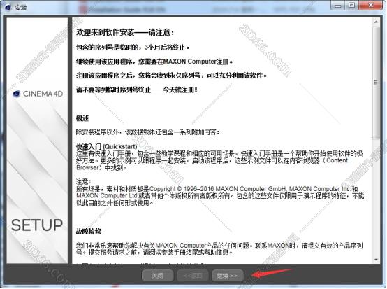Click the line 除安装程序以外,该数据载体还包含一系列附加内容:
Image resolution: width=387 pixels, height=289 pixels.
(147, 132)
